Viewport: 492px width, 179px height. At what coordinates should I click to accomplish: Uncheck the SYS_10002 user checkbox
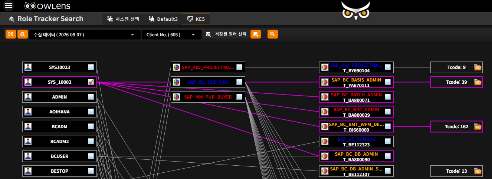(91, 82)
